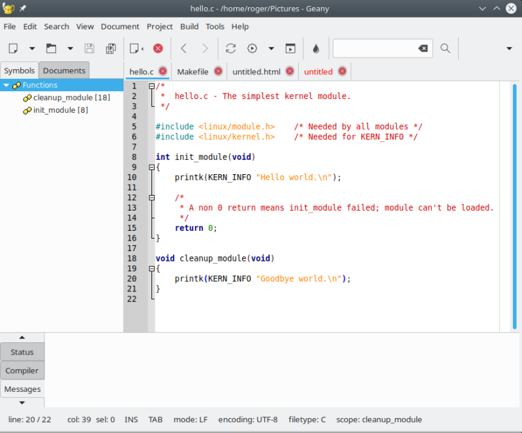Viewport: 522px width, 433px height.
Task: Open the Build menu
Action: (189, 27)
